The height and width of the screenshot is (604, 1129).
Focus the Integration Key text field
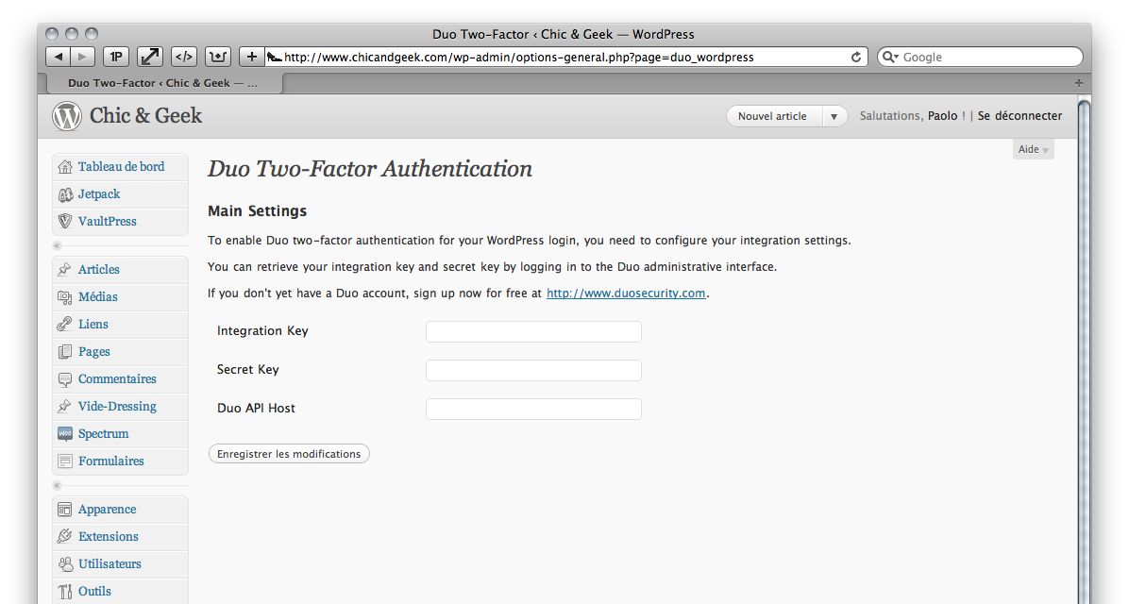coord(533,331)
